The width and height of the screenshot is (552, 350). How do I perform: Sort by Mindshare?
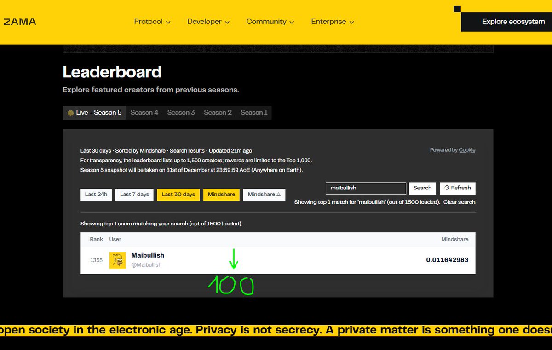click(x=221, y=195)
